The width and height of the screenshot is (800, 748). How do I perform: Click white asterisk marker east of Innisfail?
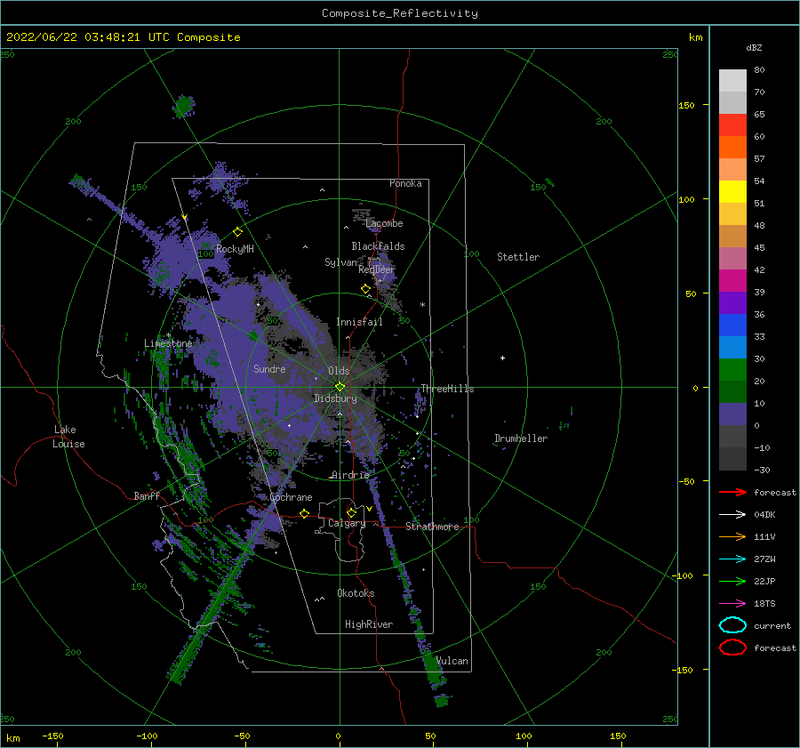pyautogui.click(x=422, y=305)
